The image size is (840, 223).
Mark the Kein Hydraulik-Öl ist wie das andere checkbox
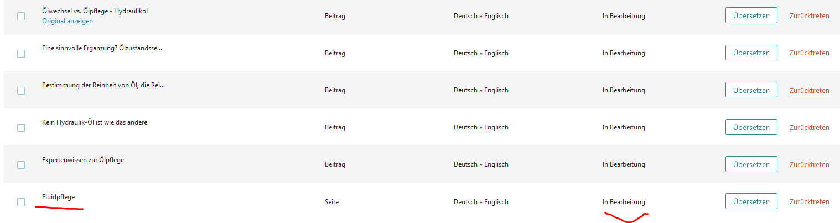[x=21, y=128]
